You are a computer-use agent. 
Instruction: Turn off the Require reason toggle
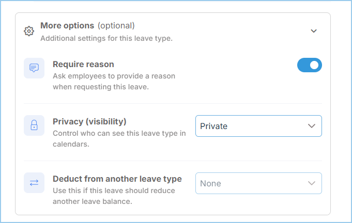(x=309, y=65)
